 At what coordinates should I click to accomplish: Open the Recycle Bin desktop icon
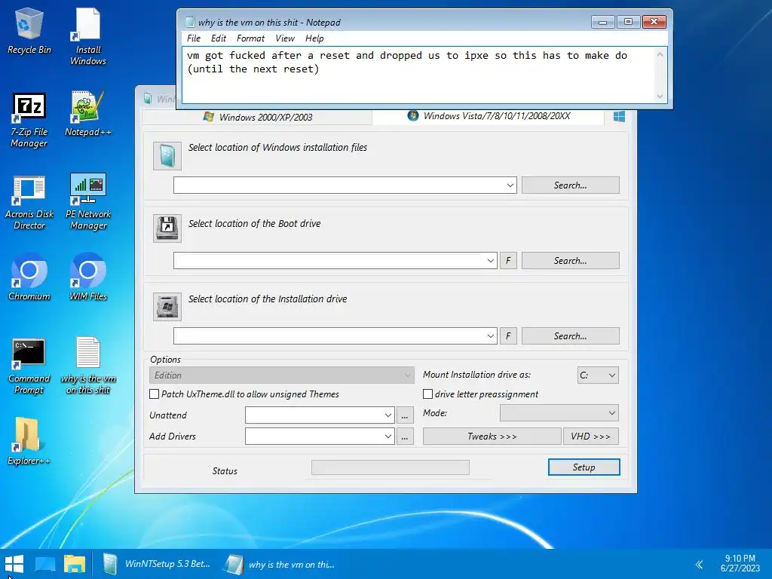click(x=29, y=32)
